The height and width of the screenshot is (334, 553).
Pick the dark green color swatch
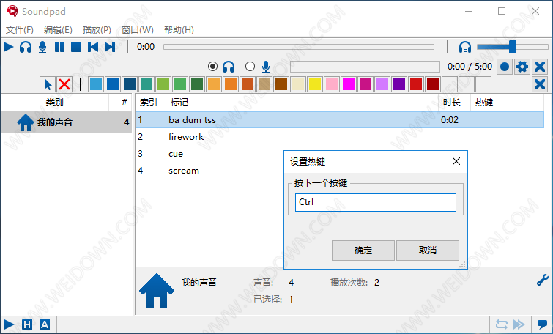coord(197,84)
